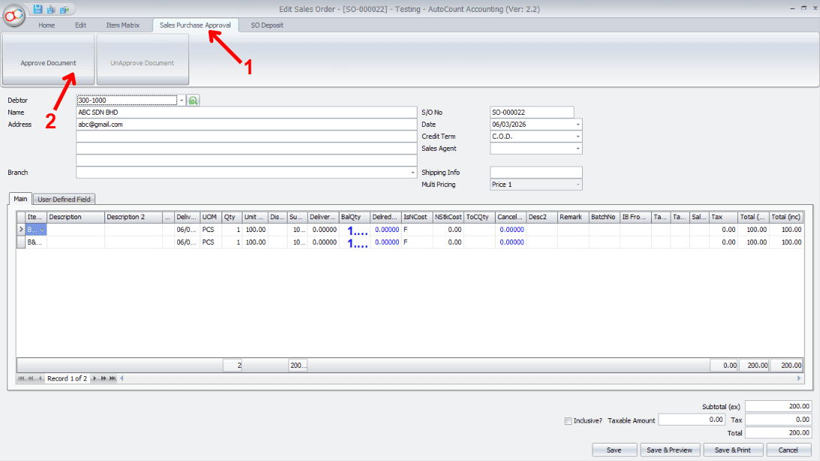Image resolution: width=820 pixels, height=461 pixels.
Task: Click the Cancel button
Action: tap(788, 450)
